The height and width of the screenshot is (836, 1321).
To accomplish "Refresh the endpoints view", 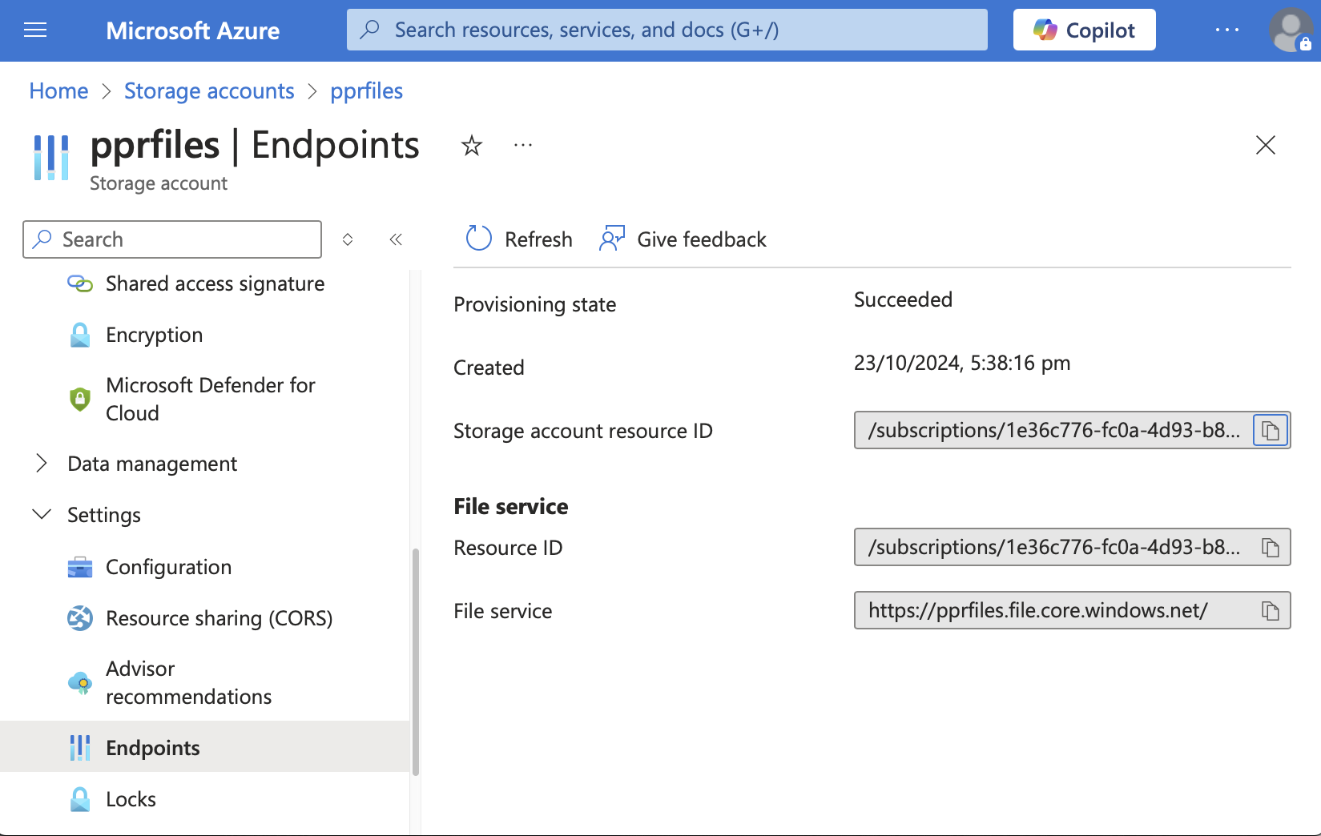I will (x=519, y=239).
